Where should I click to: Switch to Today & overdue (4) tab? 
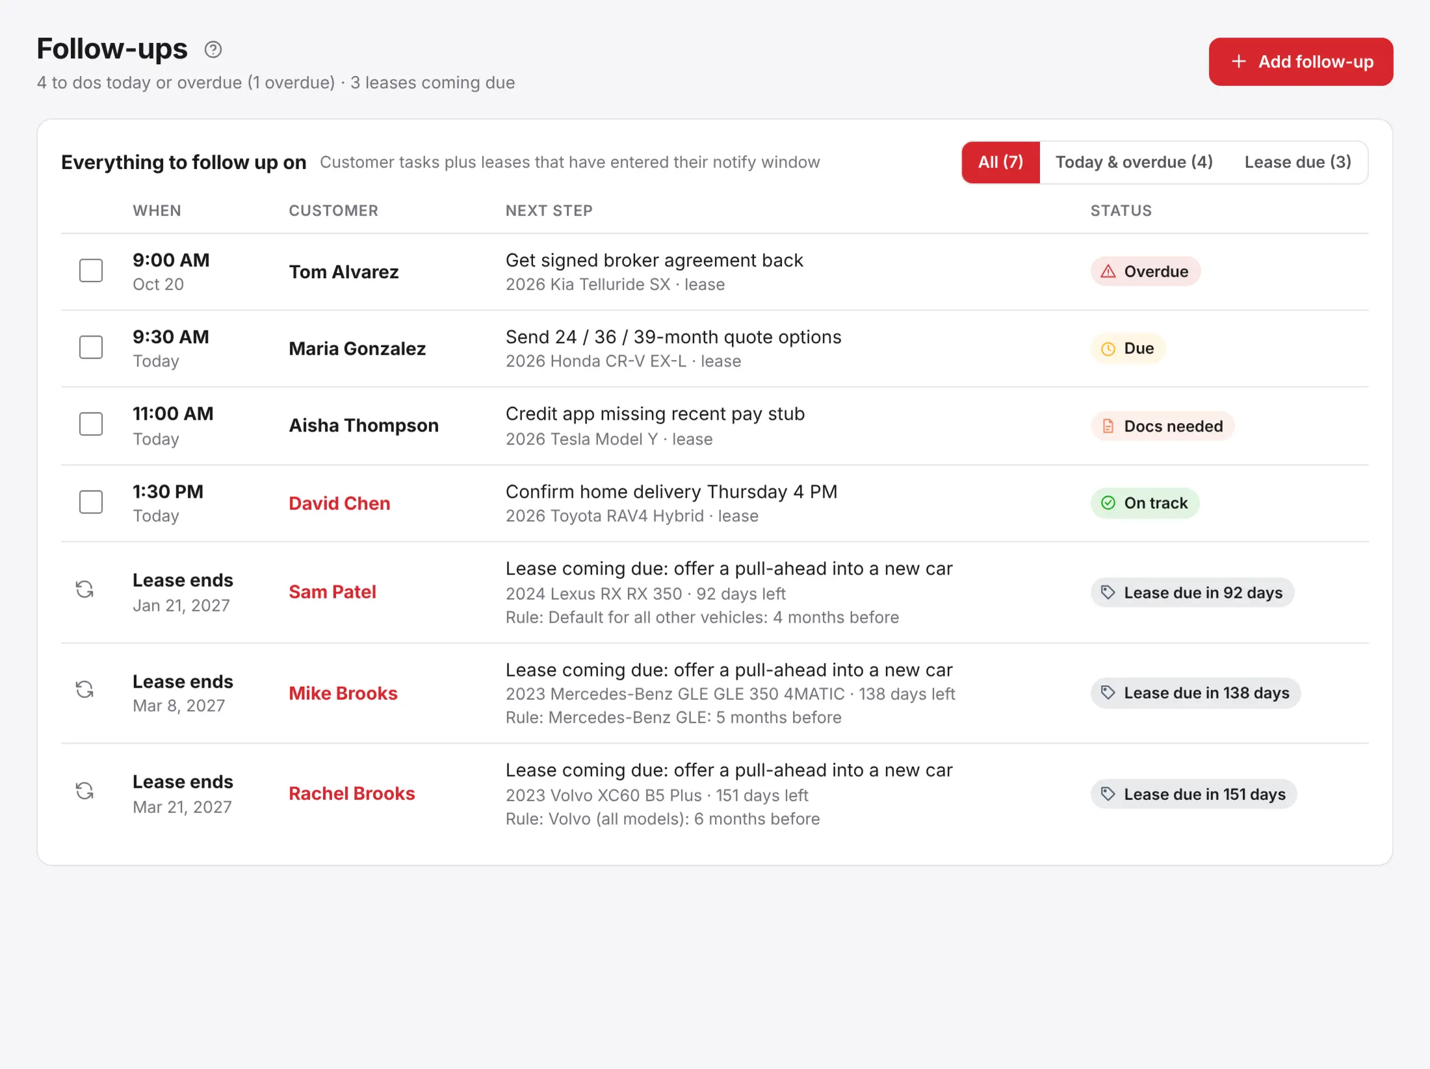[x=1134, y=162]
